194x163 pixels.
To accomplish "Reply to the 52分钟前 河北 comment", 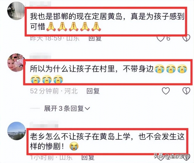I will click(93, 91).
